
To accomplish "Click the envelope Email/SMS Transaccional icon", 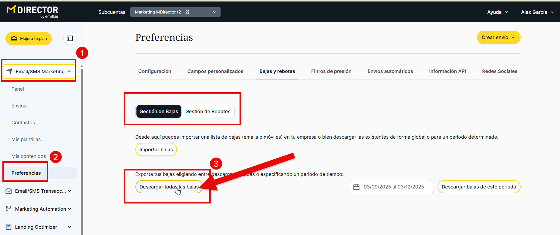I will 9,191.
